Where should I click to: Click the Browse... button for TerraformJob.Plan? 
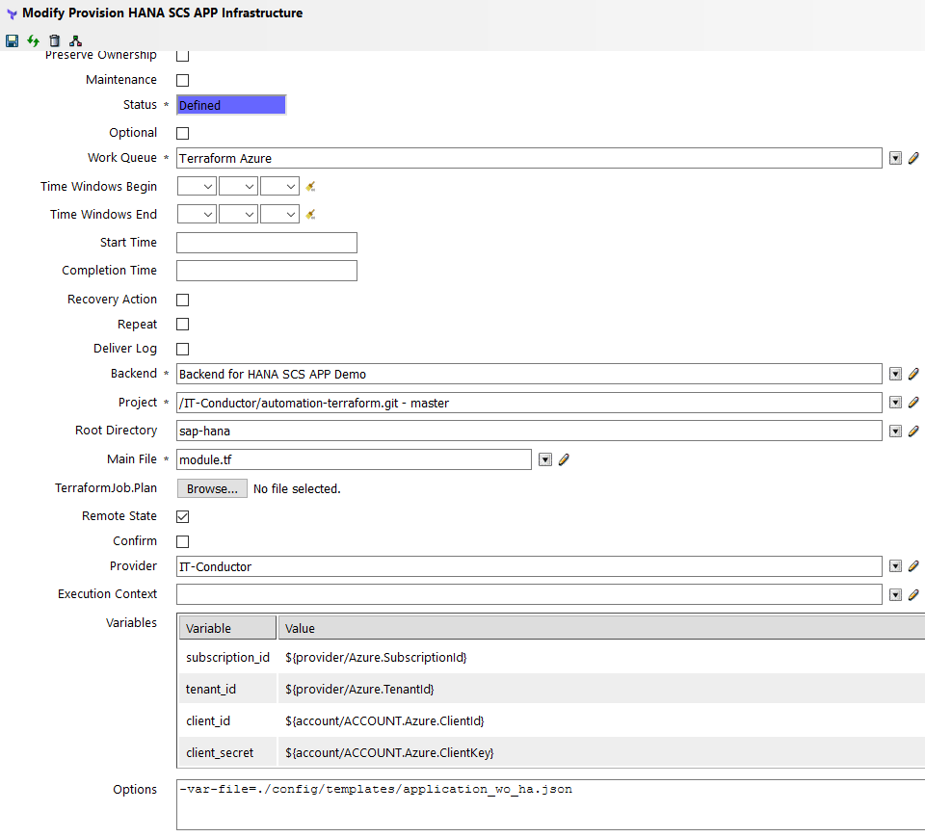click(212, 489)
